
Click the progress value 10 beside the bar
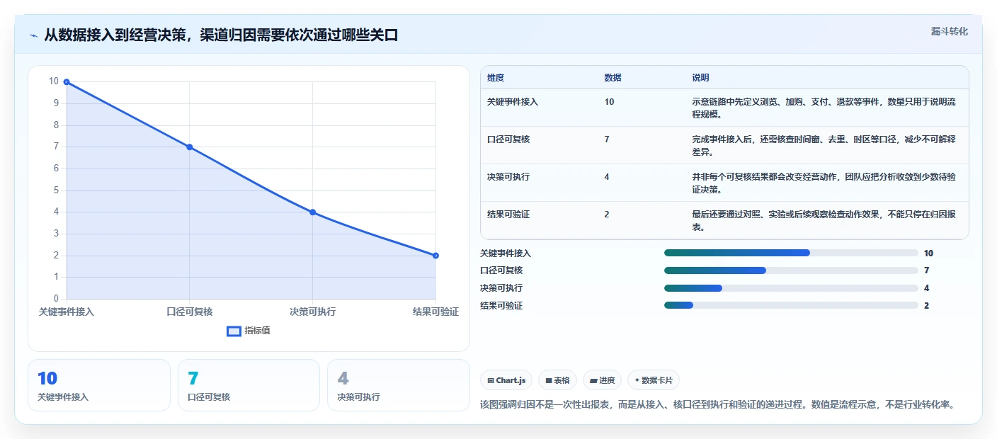(x=928, y=253)
